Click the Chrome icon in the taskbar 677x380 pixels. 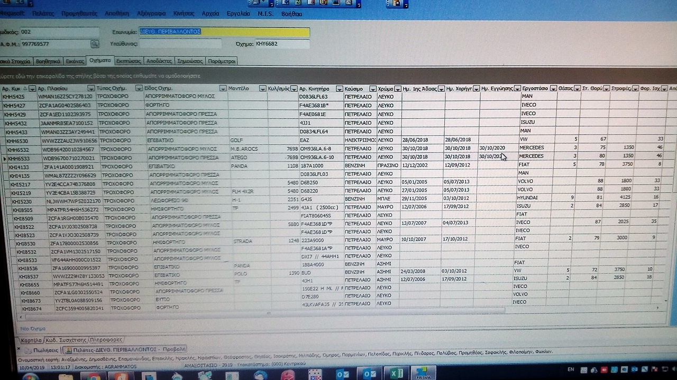click(x=94, y=375)
